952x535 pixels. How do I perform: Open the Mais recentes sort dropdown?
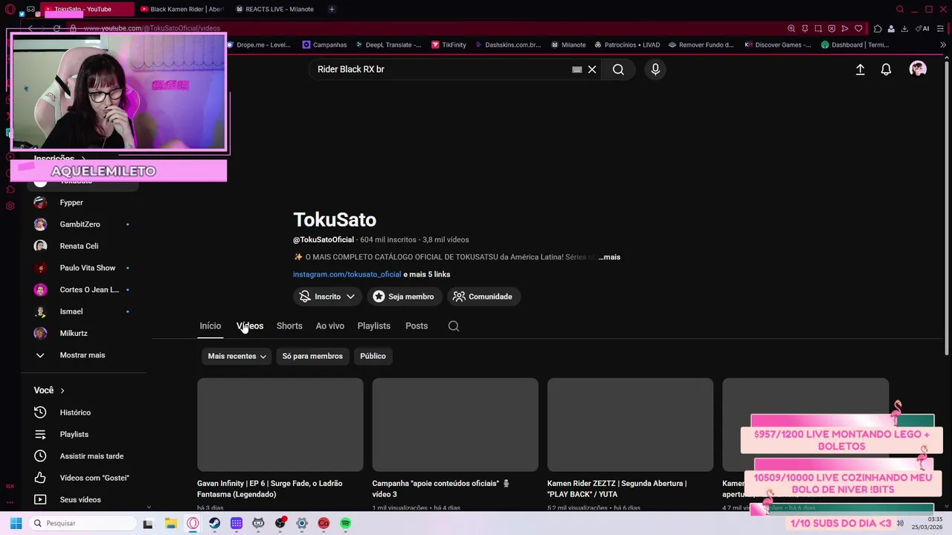(x=237, y=356)
